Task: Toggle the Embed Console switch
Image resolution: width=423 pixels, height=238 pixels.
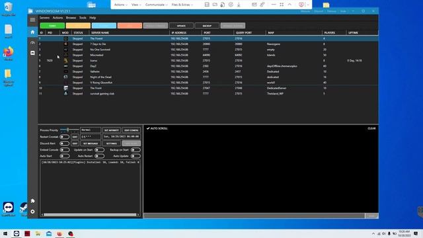Action: tap(65, 150)
